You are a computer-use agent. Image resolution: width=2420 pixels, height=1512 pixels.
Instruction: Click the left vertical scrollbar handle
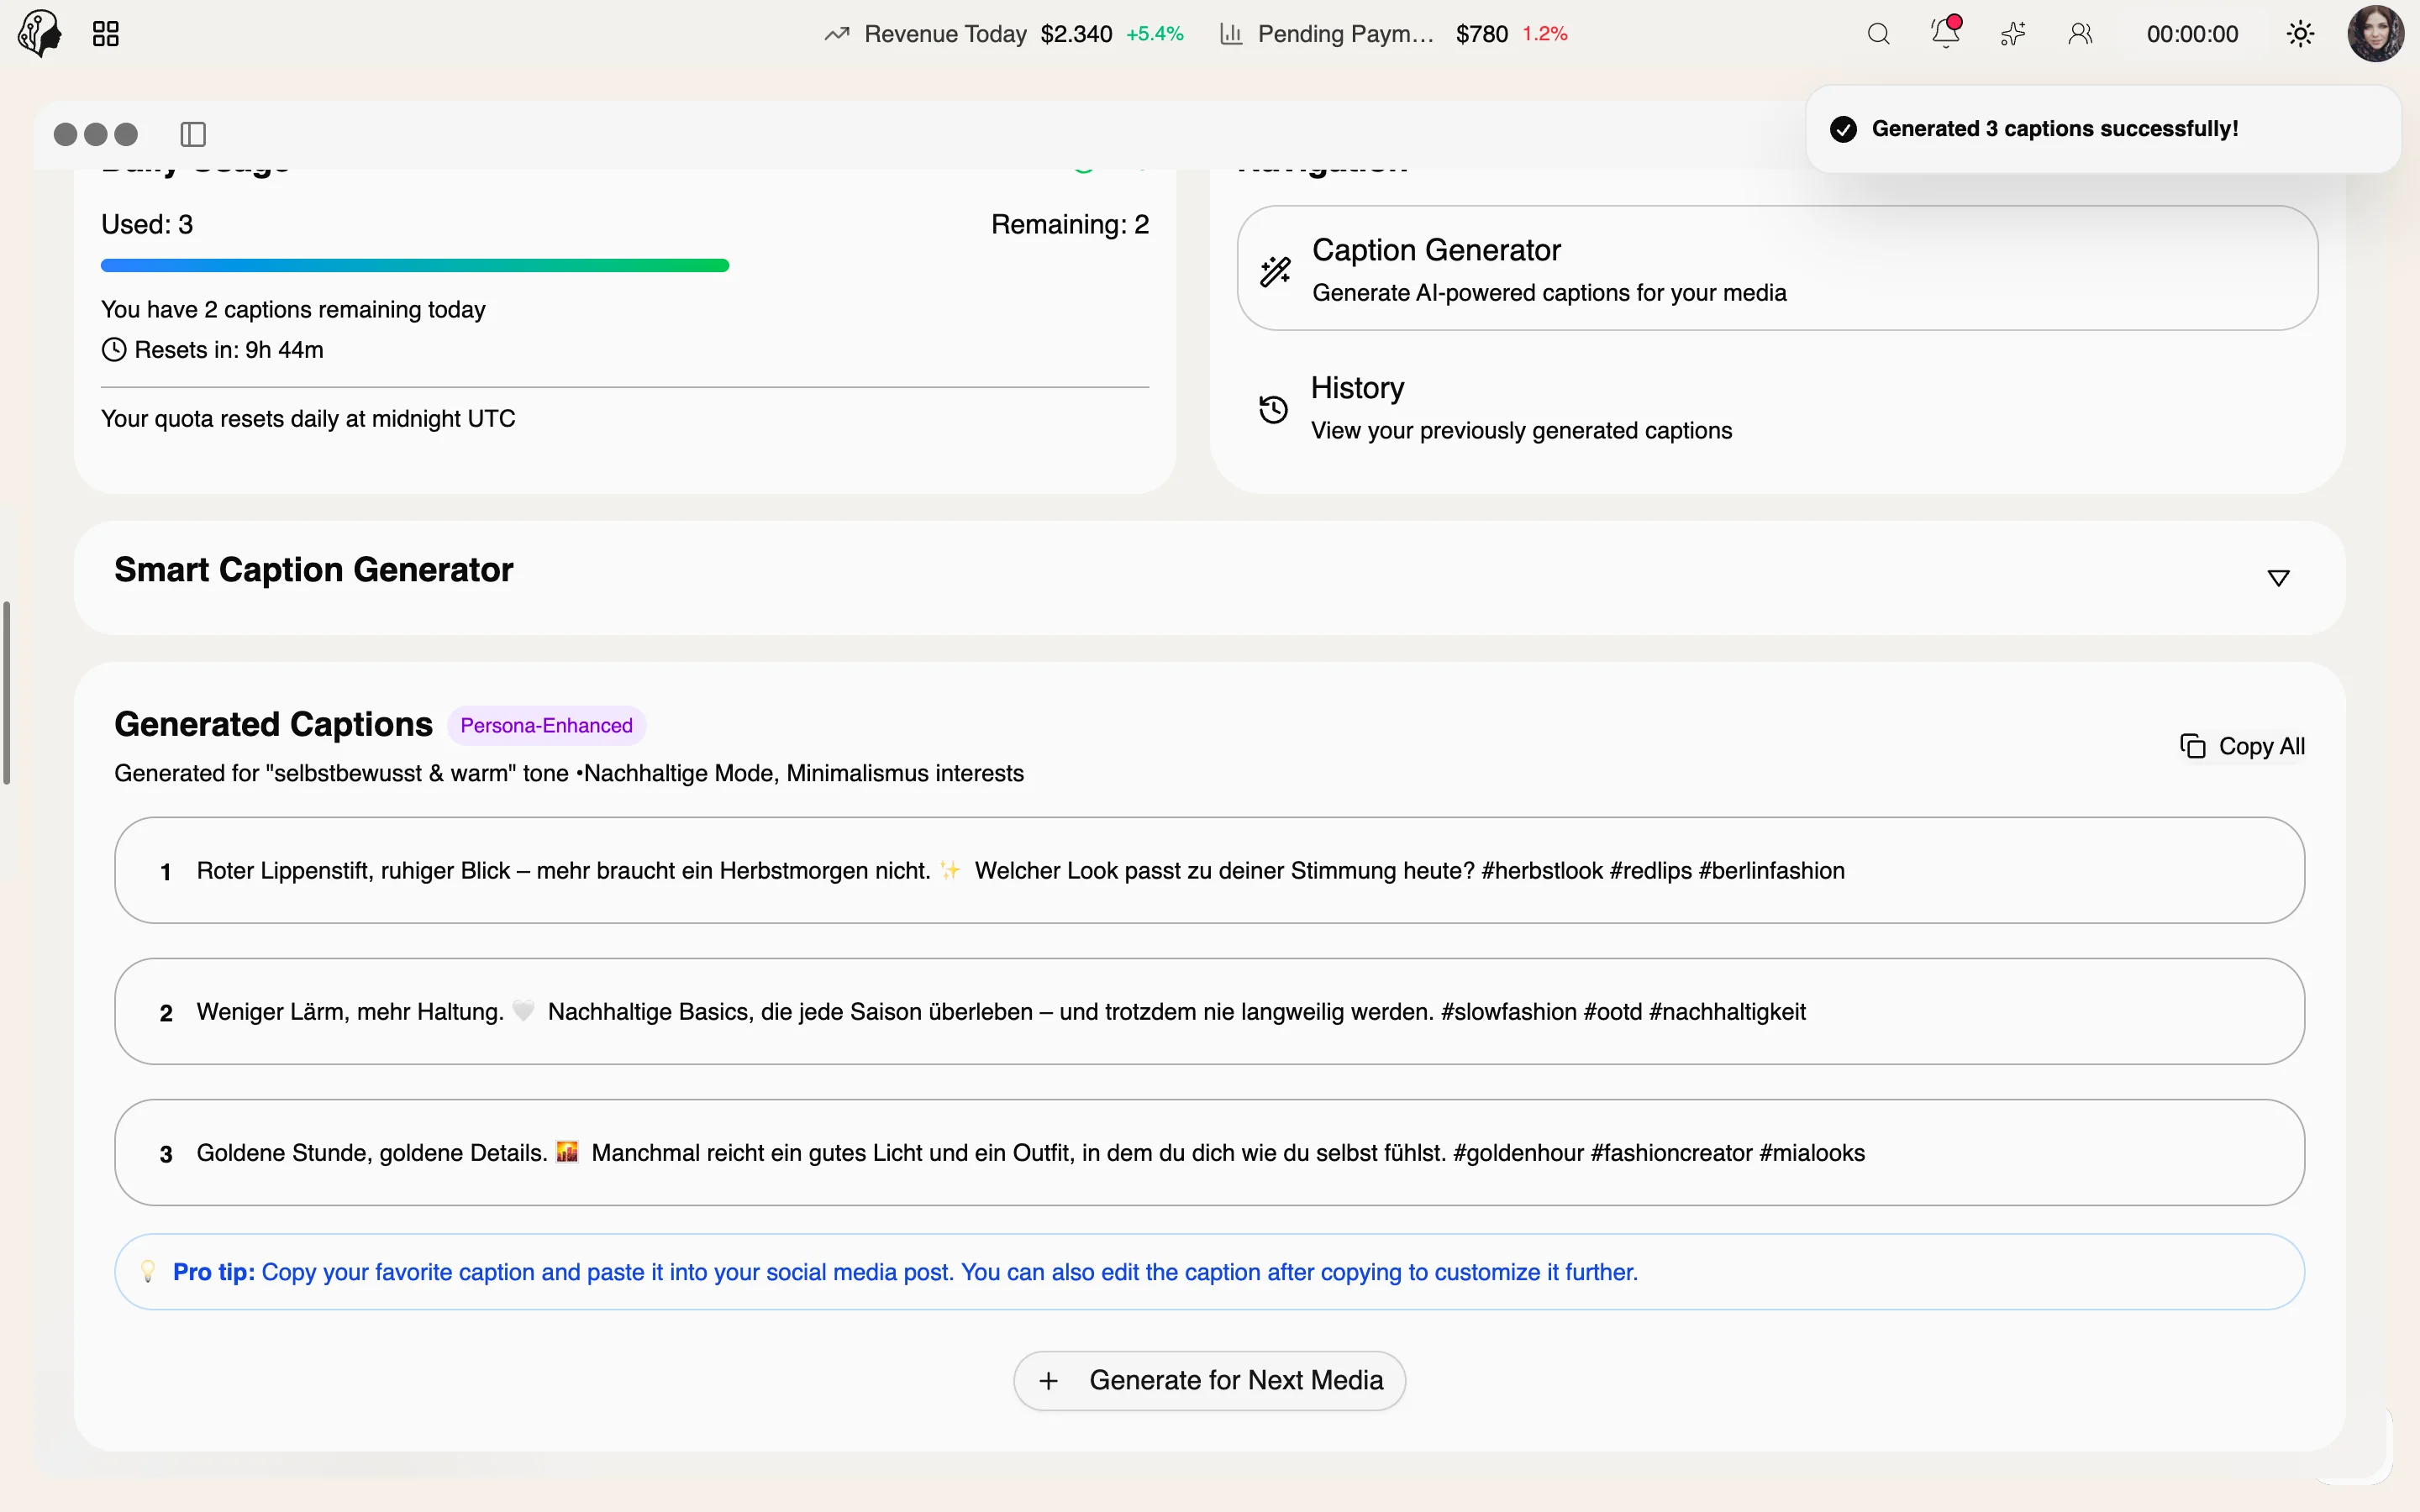pos(6,693)
